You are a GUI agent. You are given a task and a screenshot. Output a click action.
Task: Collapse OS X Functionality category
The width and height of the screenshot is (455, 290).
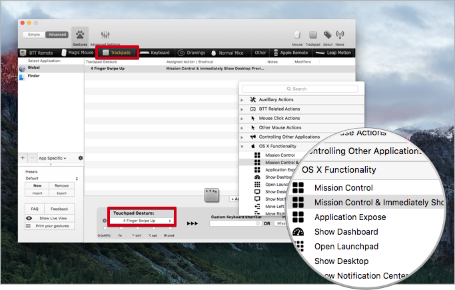(242, 146)
